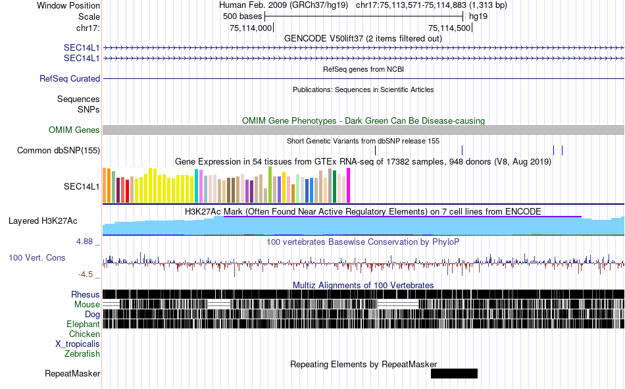Click the 'chr17:' ruler label

(x=88, y=28)
